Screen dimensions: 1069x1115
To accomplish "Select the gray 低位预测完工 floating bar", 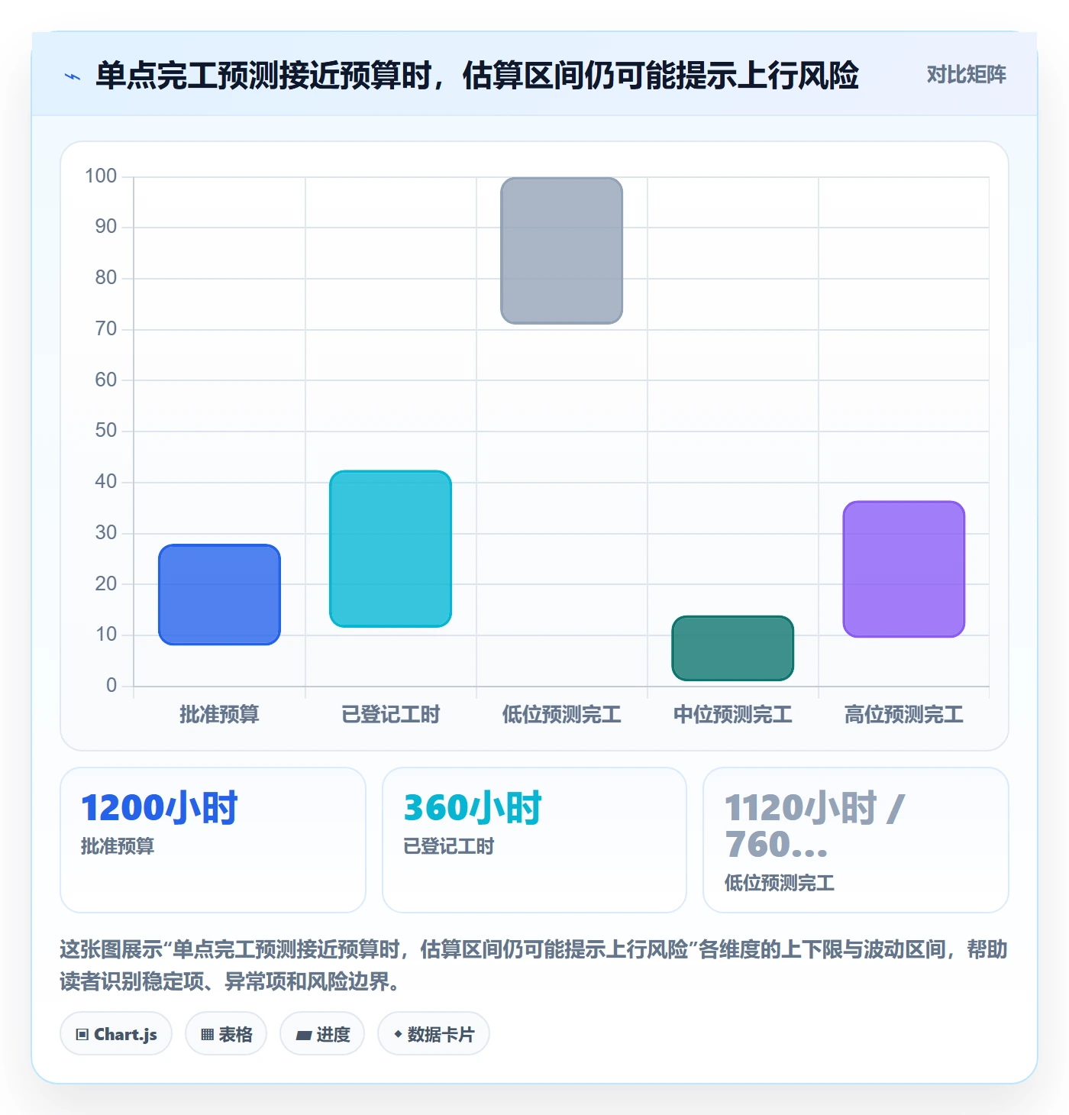I will point(562,250).
